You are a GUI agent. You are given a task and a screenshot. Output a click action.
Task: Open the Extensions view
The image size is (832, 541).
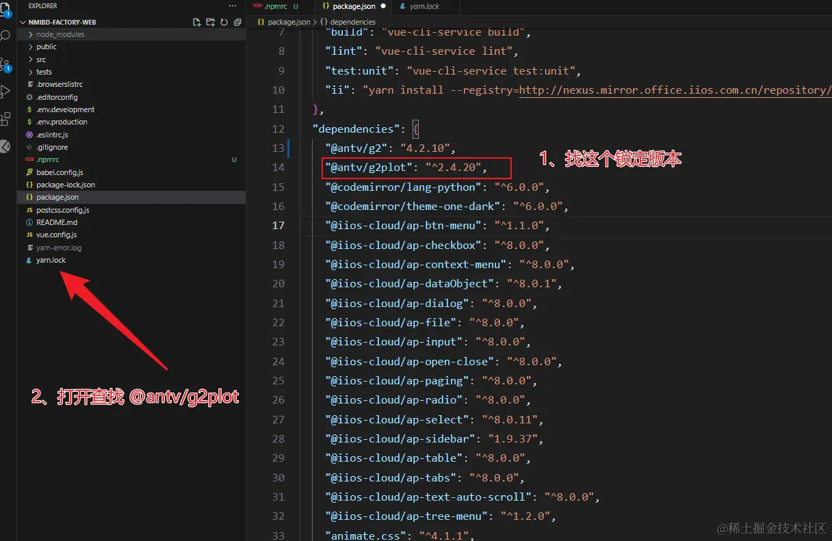click(6, 118)
